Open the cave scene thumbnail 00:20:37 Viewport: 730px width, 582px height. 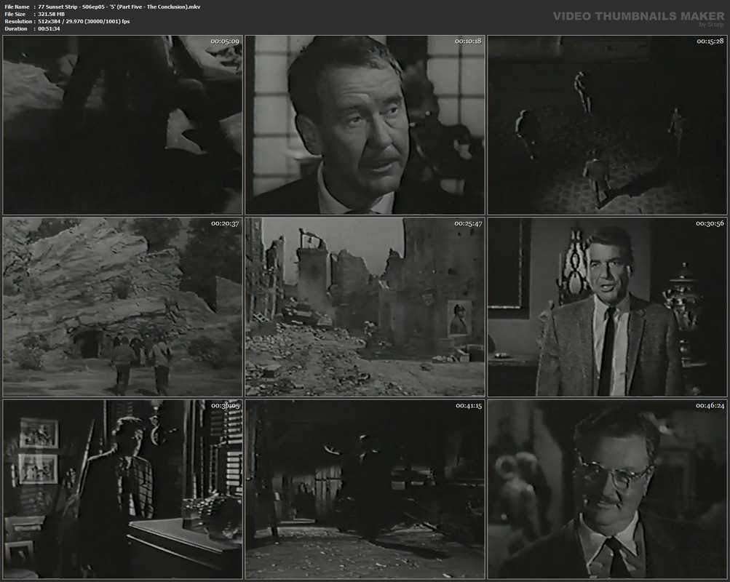pyautogui.click(x=122, y=307)
